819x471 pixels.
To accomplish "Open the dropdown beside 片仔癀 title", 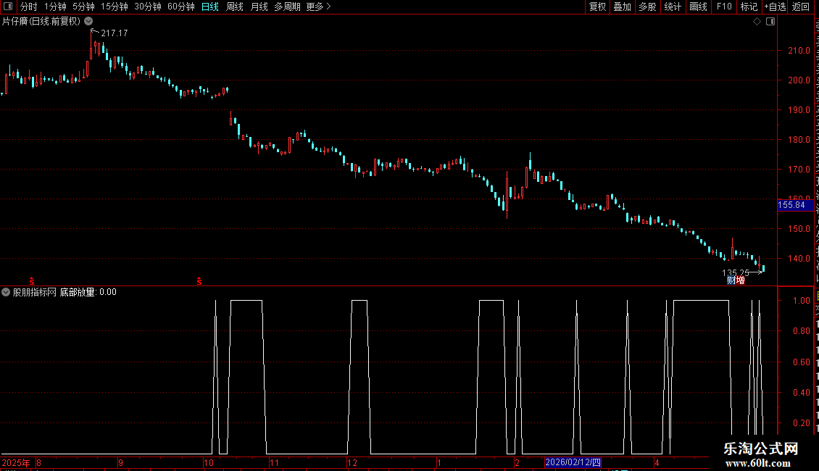I will [x=89, y=21].
